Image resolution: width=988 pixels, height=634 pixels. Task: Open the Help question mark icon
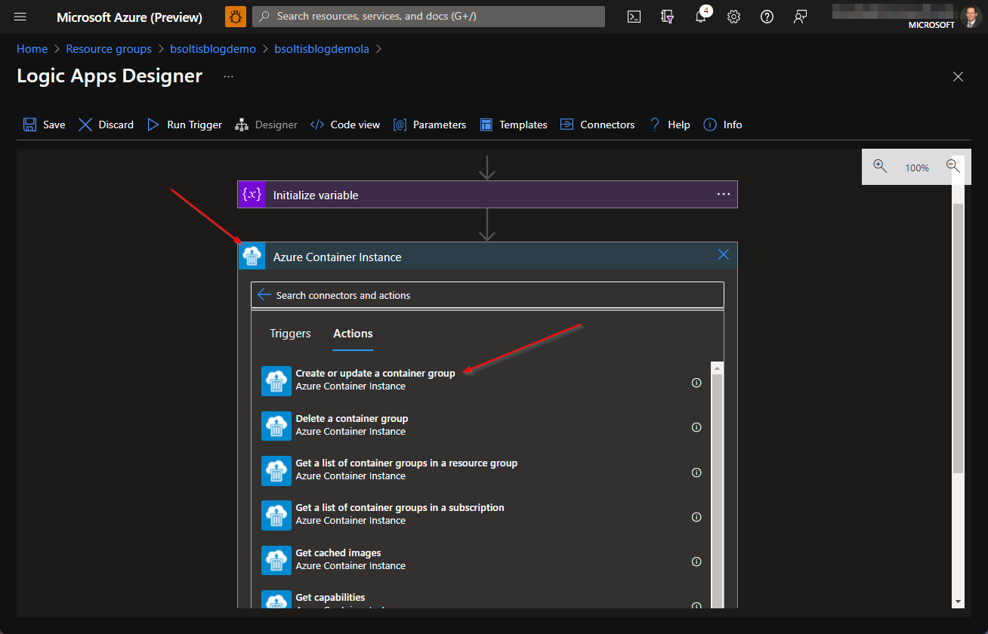pyautogui.click(x=767, y=16)
